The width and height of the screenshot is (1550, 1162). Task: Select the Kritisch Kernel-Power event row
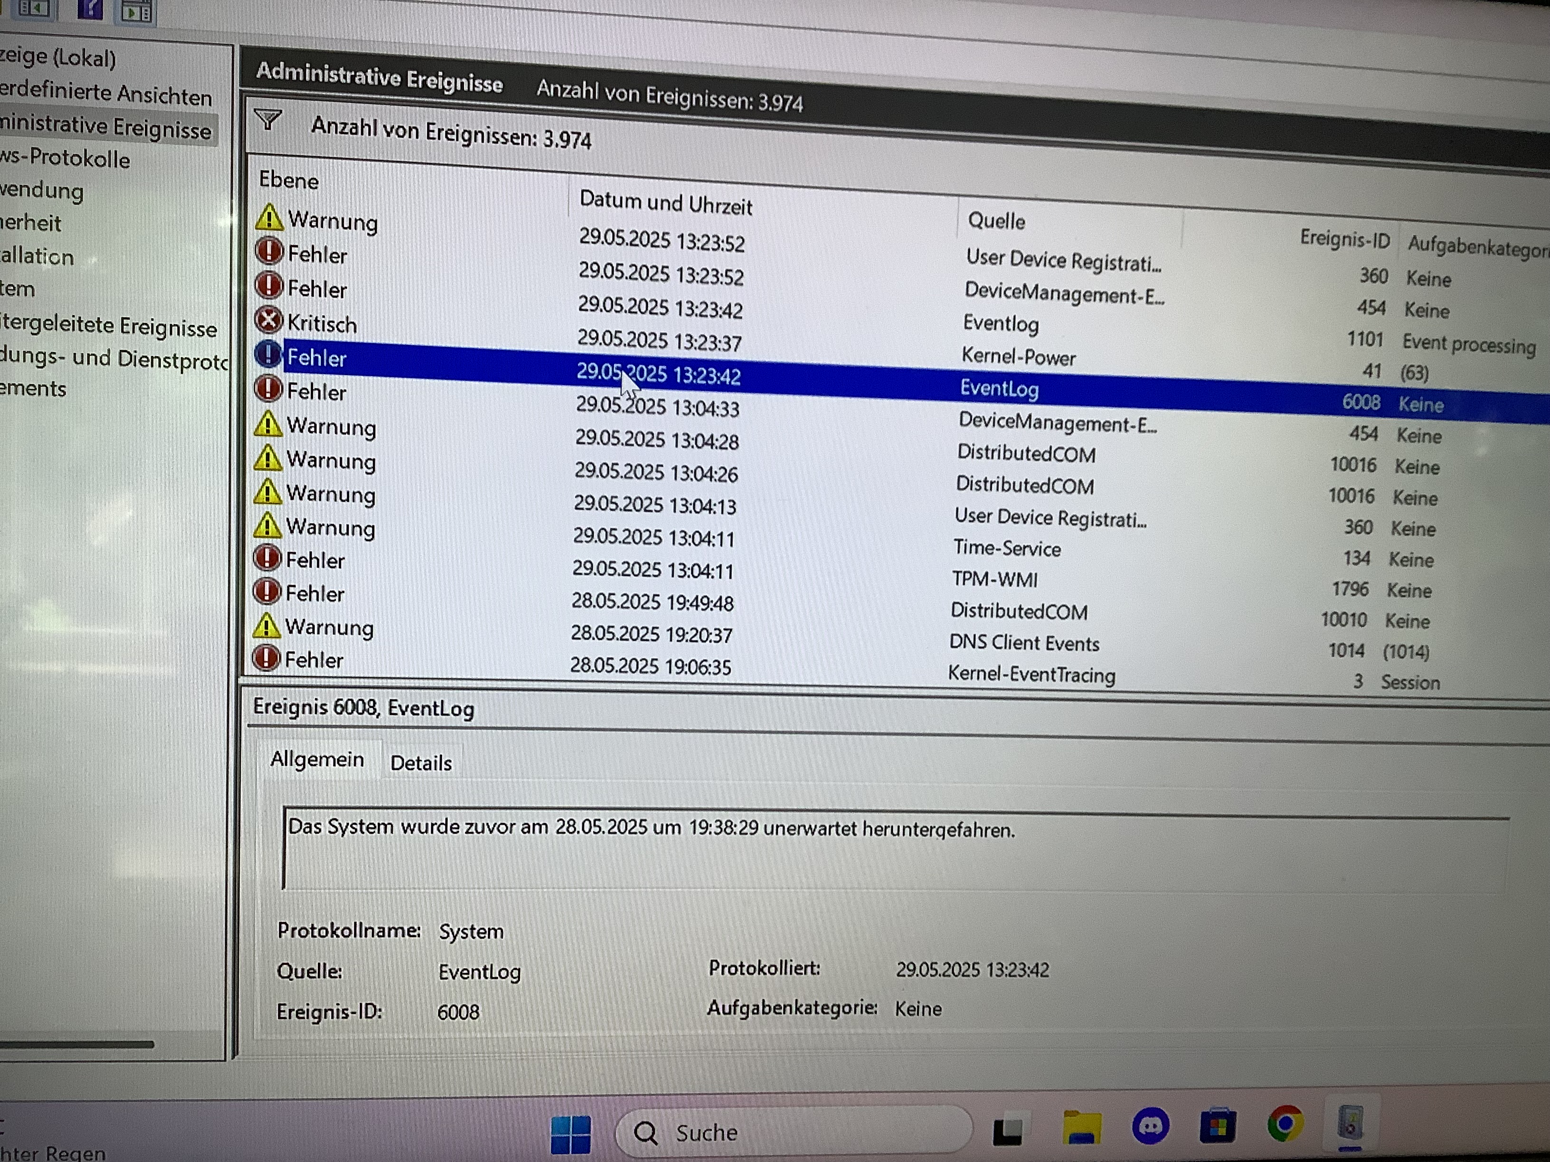pyautogui.click(x=659, y=341)
